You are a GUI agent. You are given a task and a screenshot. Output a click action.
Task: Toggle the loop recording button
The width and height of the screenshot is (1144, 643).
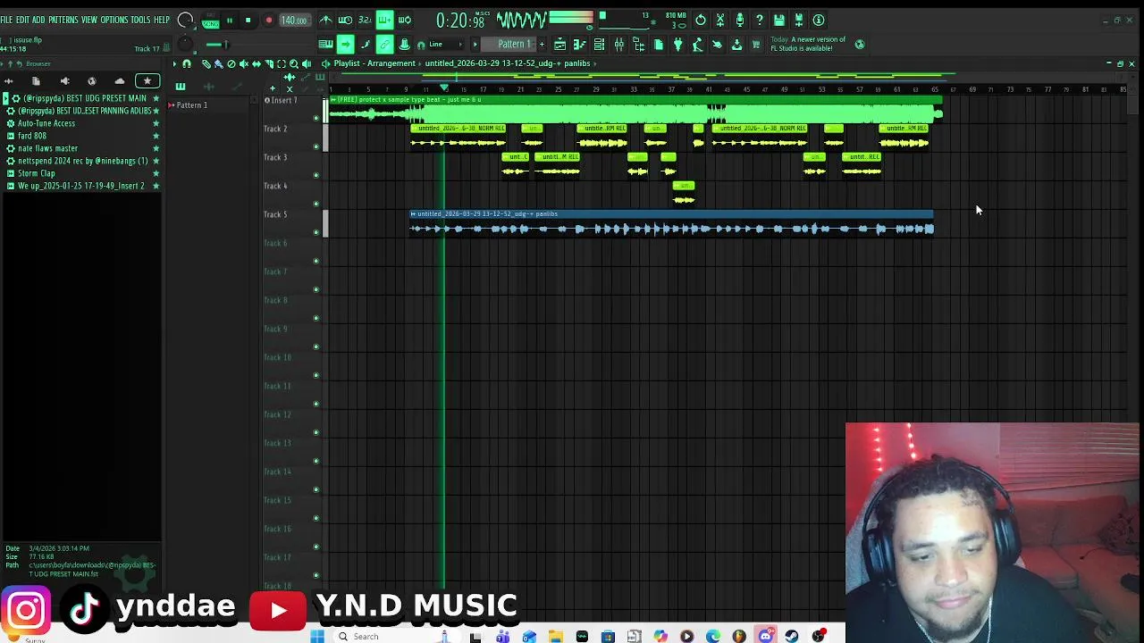(404, 20)
